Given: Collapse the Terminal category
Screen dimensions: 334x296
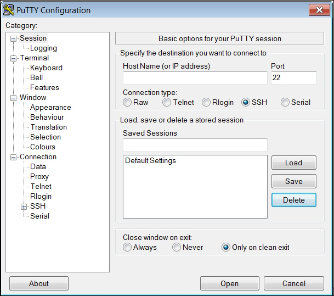Looking at the screenshot, I should pyautogui.click(x=13, y=58).
